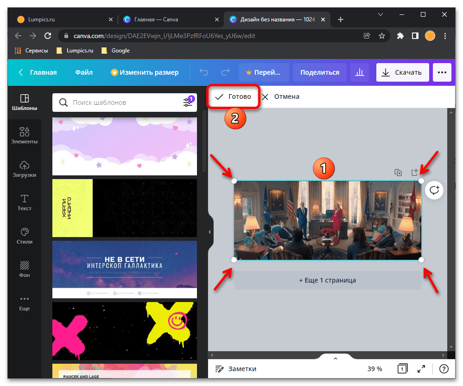Open the Фон background panel

click(x=25, y=269)
